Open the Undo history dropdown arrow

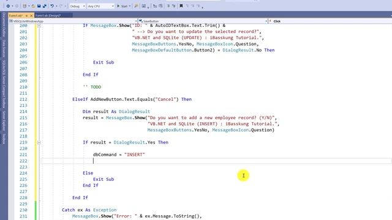pos(56,6)
